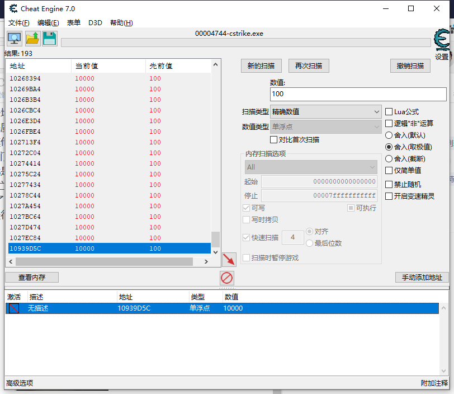This screenshot has width=454, height=394.
Task: Click the red clear address list icon
Action: pyautogui.click(x=226, y=278)
